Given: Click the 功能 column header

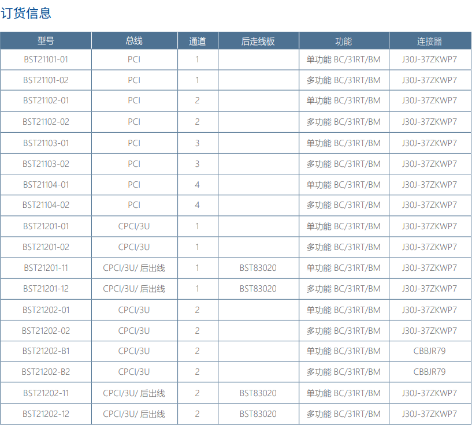Looking at the screenshot, I should 344,41.
